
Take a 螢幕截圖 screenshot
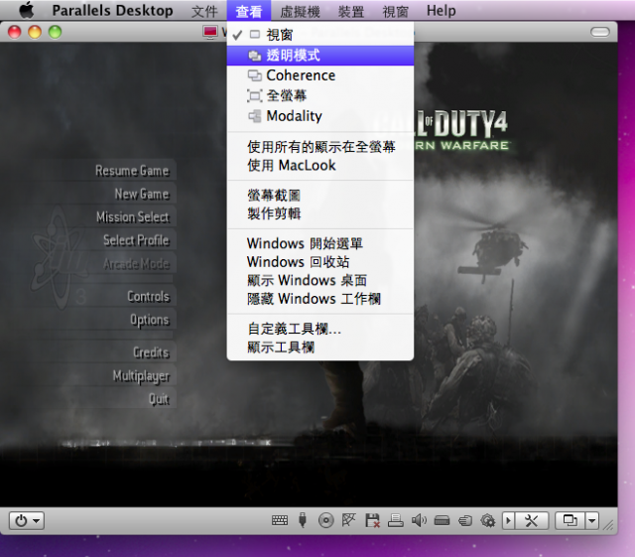(x=320, y=195)
